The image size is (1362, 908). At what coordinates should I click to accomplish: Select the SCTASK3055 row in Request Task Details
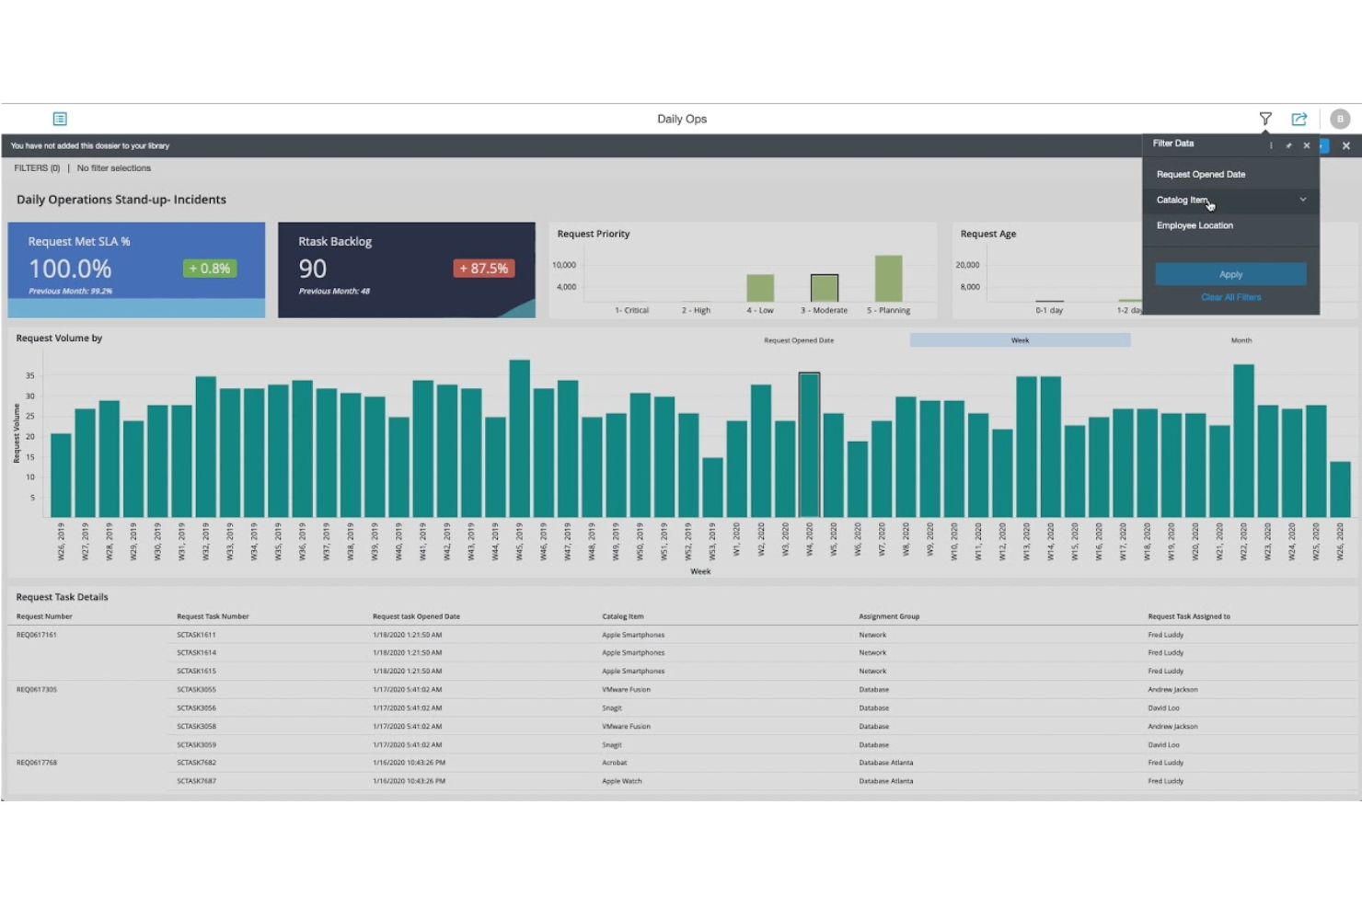198,689
